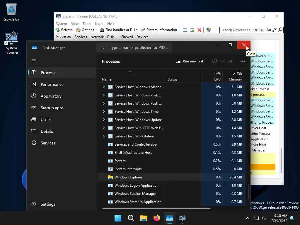The height and width of the screenshot is (225, 300).
Task: Click Refresh in System Informer toolbar
Action: [x=64, y=30]
